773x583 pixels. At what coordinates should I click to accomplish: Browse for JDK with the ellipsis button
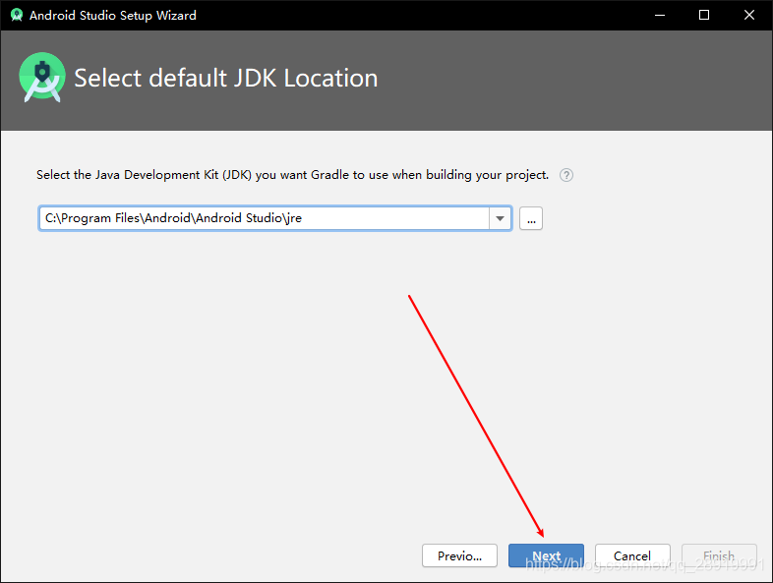click(x=531, y=219)
